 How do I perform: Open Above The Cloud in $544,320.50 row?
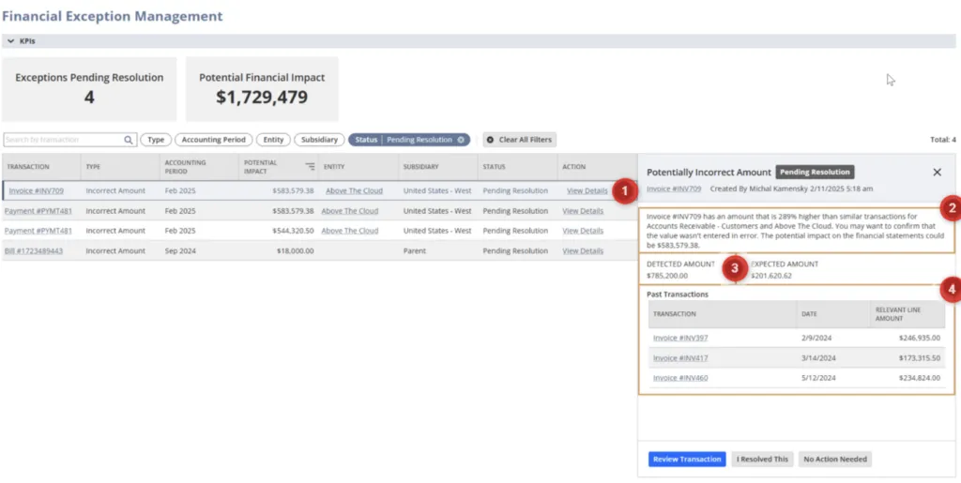(350, 231)
